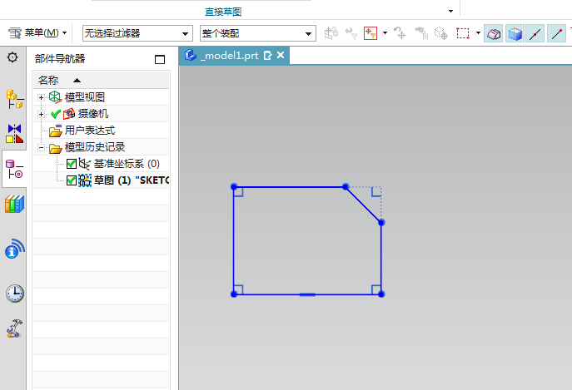Open the 菜单(M) menu
572x390 pixels.
click(34, 33)
